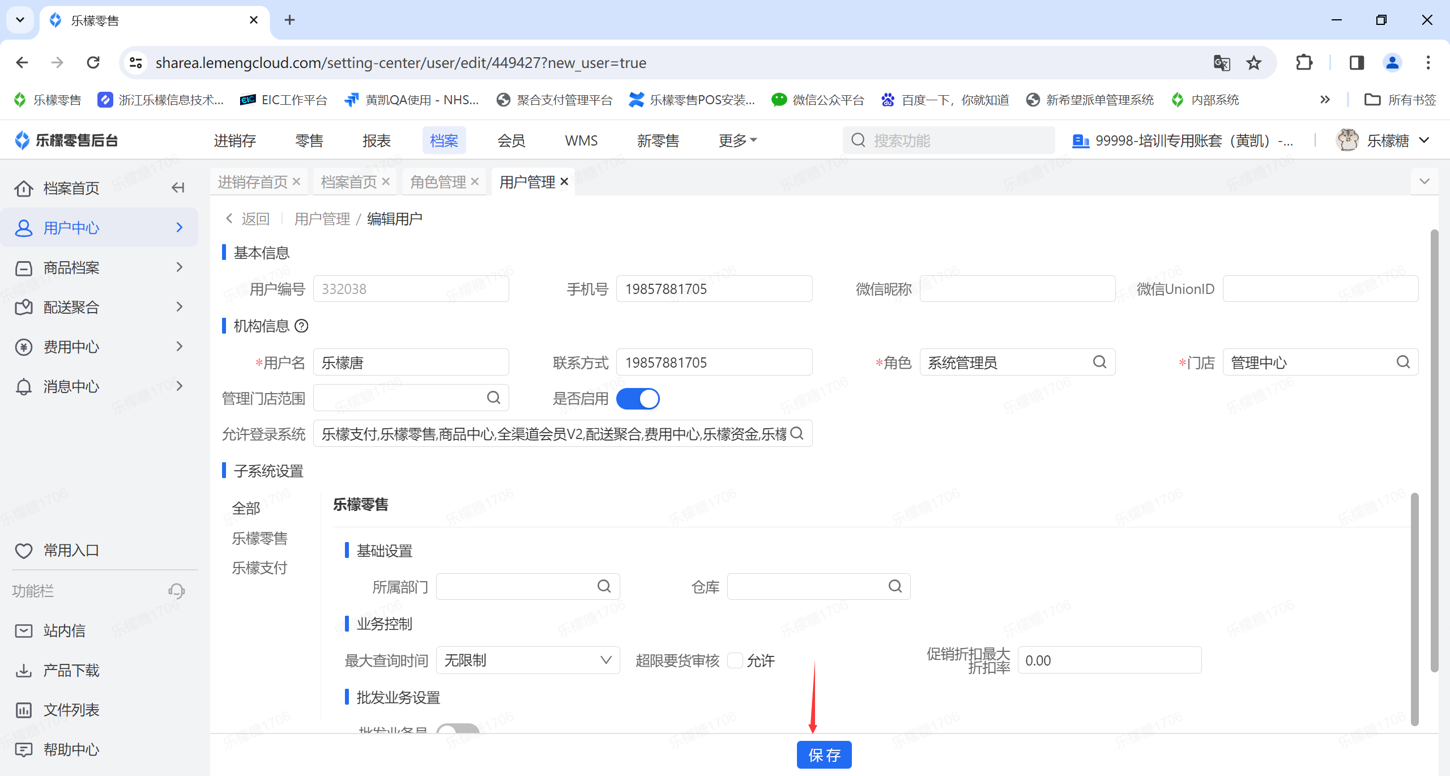Image resolution: width=1450 pixels, height=776 pixels.
Task: Open the 99998-培训专用账套 account switcher
Action: pyautogui.click(x=1183, y=140)
